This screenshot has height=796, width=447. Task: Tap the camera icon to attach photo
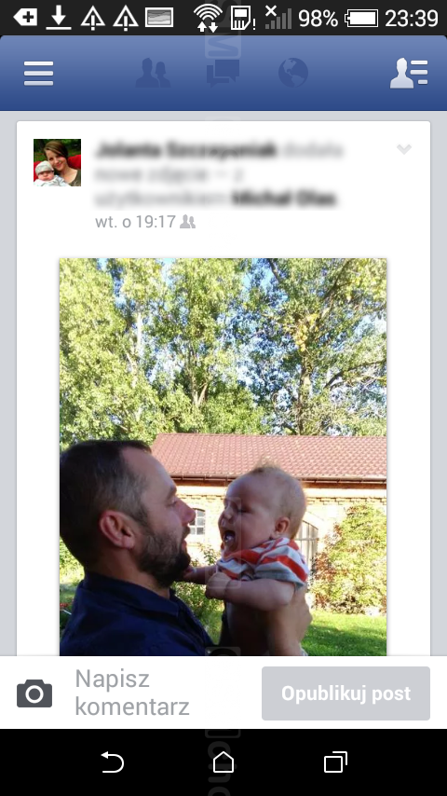[34, 693]
